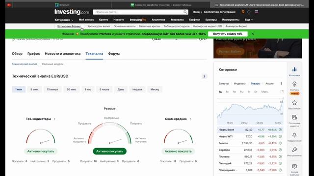Click the chart expand icon in Котировки widget
The width and height of the screenshot is (314, 176).
(282, 92)
